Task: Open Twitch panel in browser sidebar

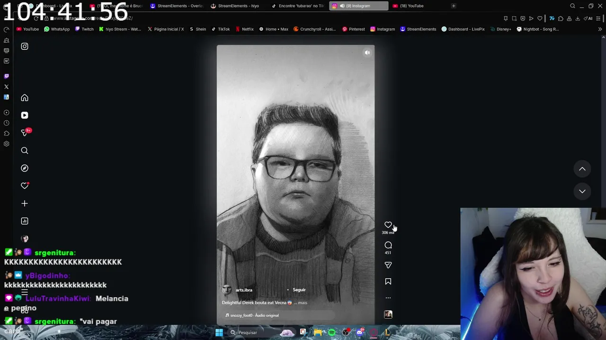Action: pyautogui.click(x=6, y=76)
